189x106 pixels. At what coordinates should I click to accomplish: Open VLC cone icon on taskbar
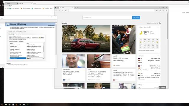pyautogui.click(x=17, y=105)
